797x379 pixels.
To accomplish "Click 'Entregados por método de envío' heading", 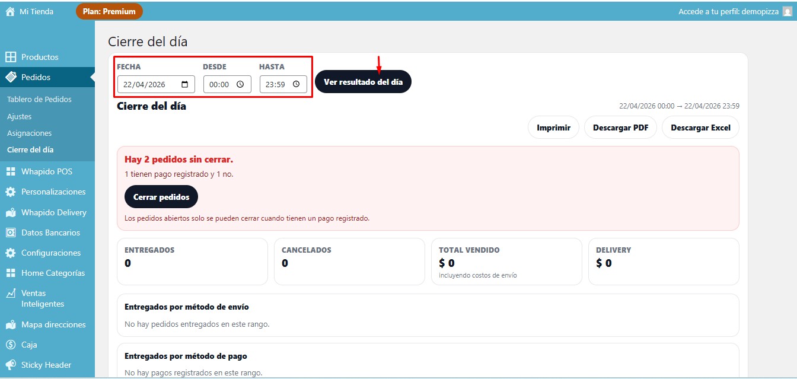I will (187, 307).
